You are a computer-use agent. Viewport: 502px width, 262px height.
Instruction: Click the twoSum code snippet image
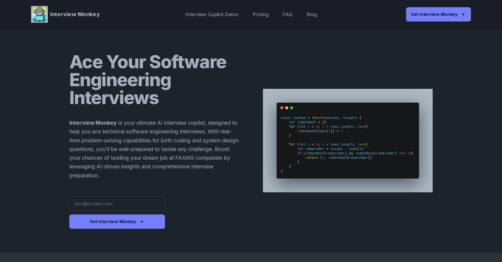[348, 143]
